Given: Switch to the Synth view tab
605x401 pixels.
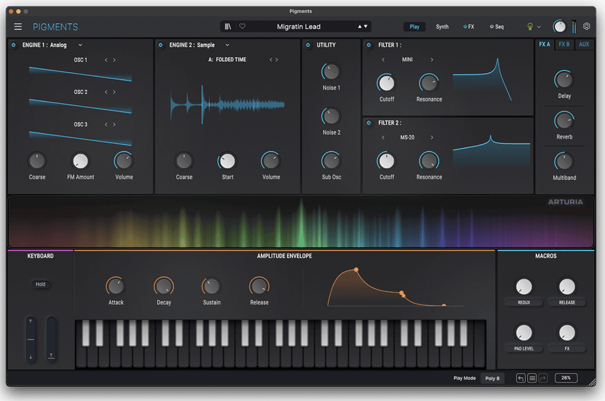Looking at the screenshot, I should [442, 27].
